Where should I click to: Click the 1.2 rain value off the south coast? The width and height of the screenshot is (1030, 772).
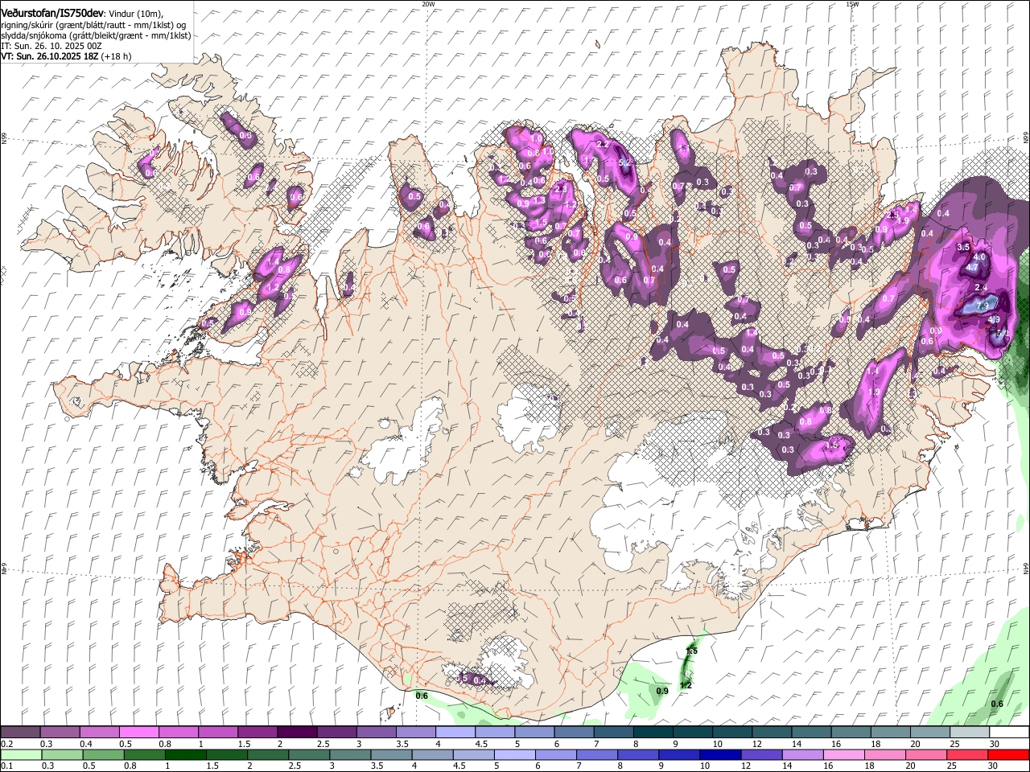686,685
